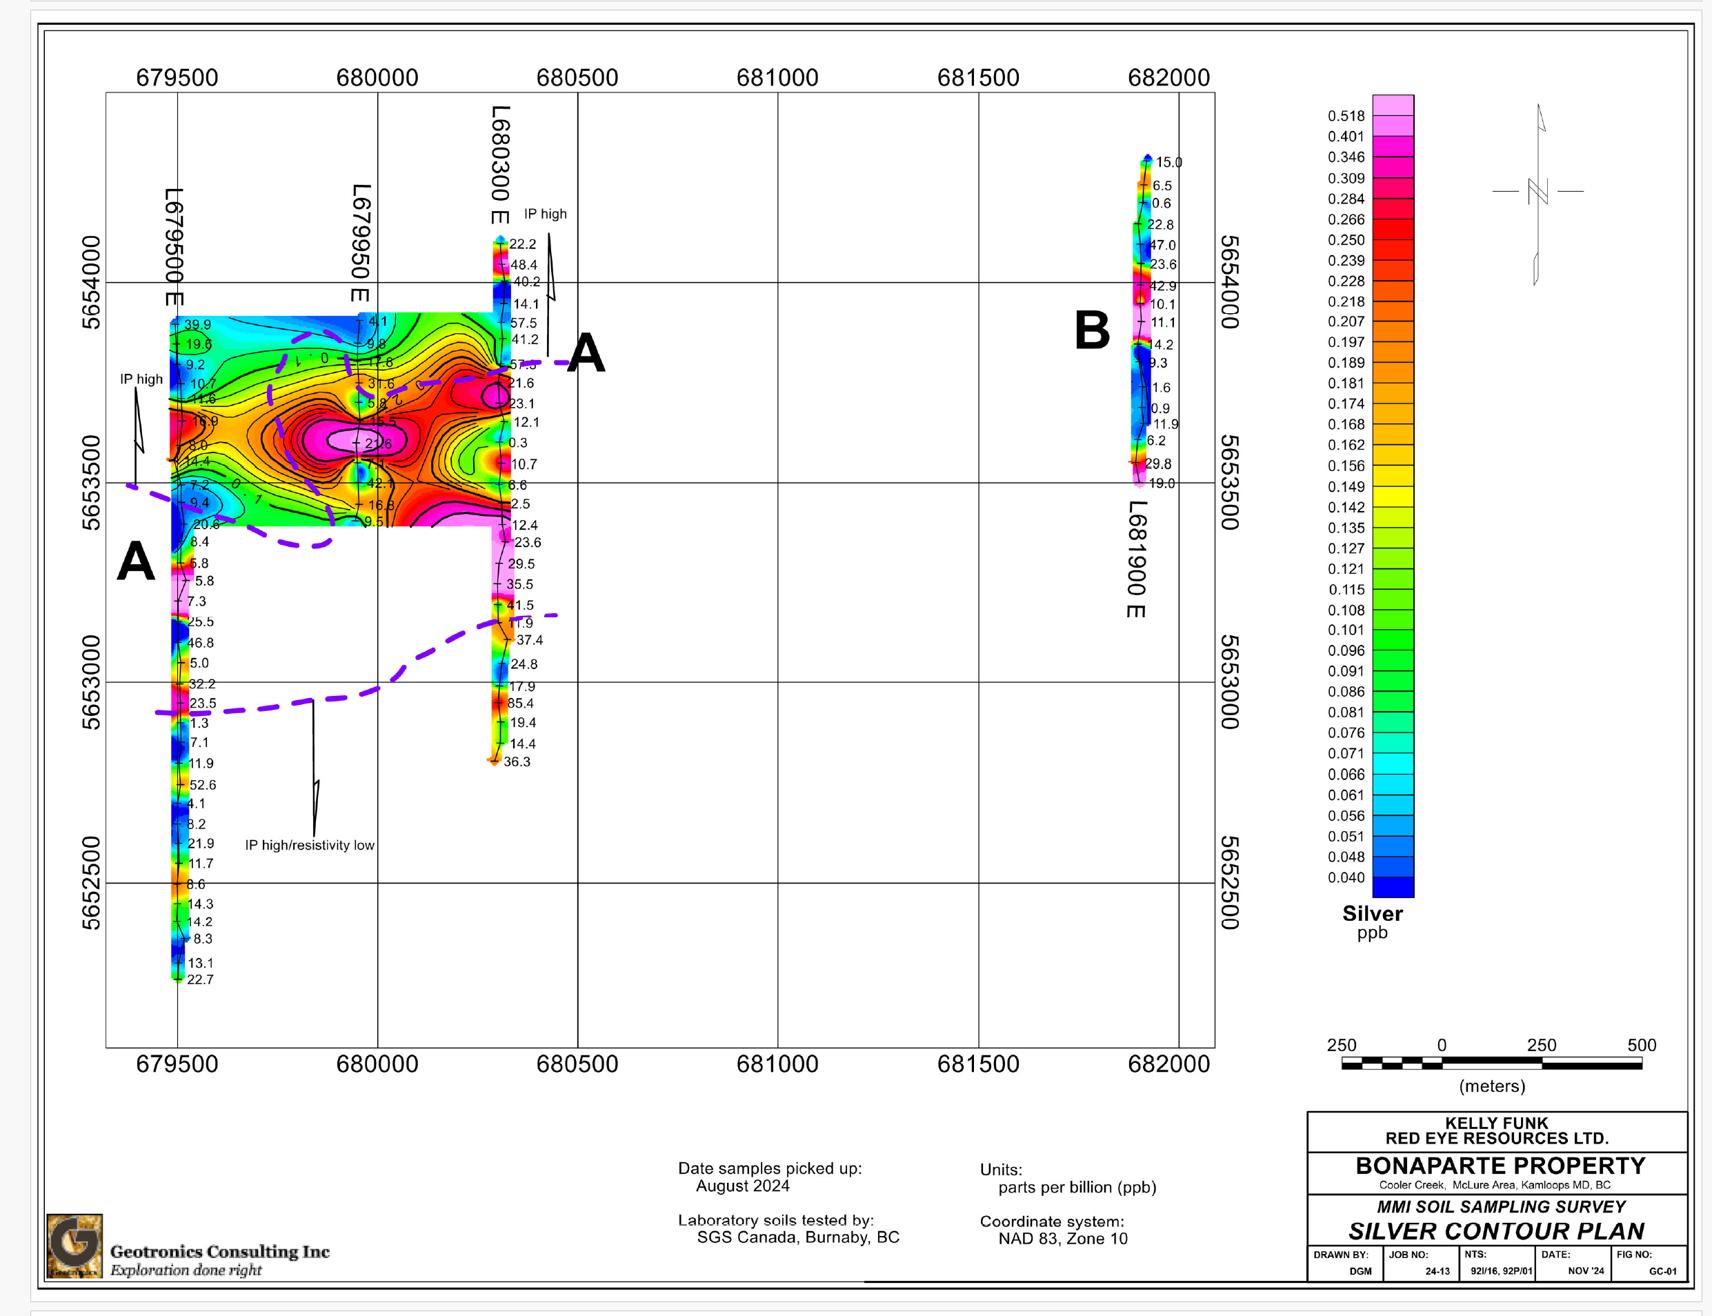Click the L681900 E line label
The height and width of the screenshot is (1316, 1712).
point(1136,559)
